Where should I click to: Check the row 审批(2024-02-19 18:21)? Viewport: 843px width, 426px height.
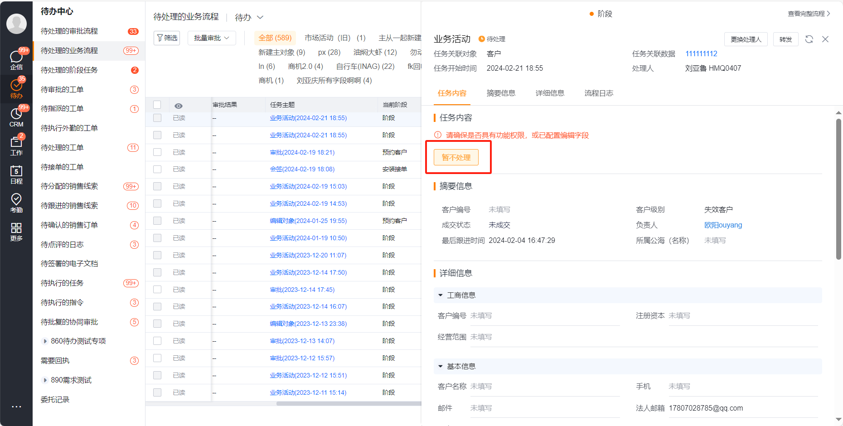[157, 152]
